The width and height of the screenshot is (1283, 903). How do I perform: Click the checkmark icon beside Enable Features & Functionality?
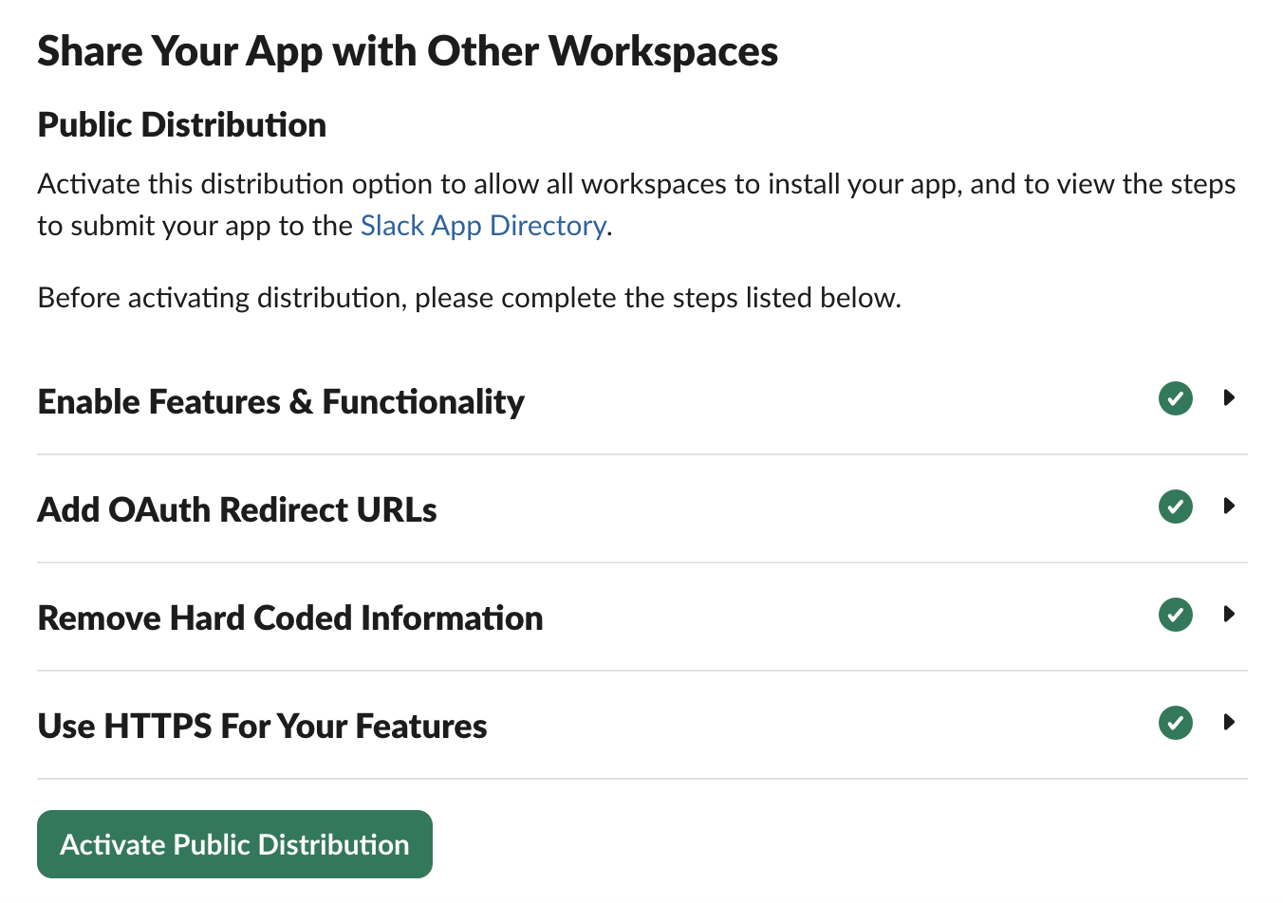tap(1175, 398)
